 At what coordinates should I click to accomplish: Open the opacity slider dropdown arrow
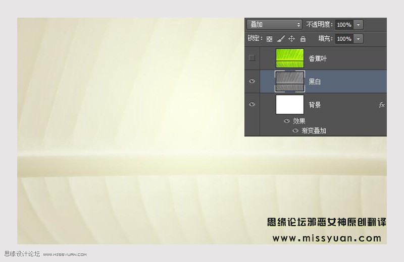358,25
